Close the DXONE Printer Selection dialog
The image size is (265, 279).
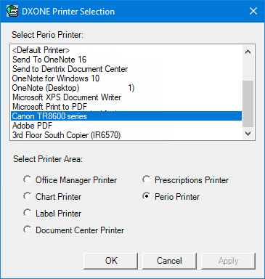(x=253, y=11)
